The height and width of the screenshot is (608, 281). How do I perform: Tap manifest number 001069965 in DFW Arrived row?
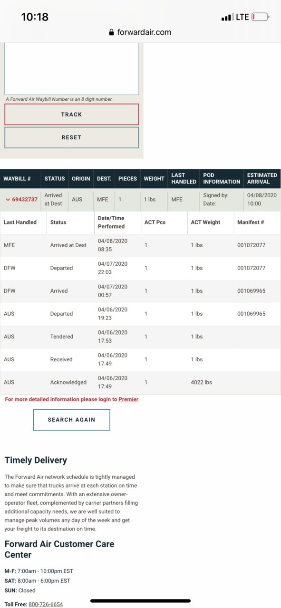[251, 291]
